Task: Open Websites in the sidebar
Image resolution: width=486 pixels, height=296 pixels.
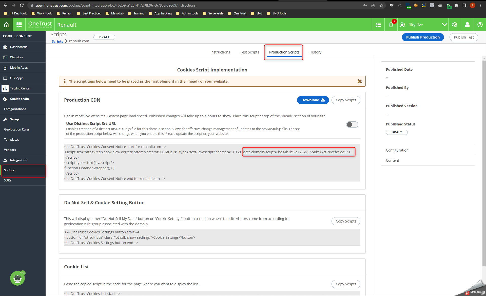Action: point(23,57)
